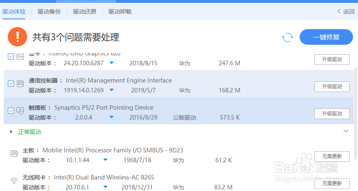The height and width of the screenshot is (191, 358).
Task: Collapse the 正常驱动 section chevron
Action: [346, 131]
